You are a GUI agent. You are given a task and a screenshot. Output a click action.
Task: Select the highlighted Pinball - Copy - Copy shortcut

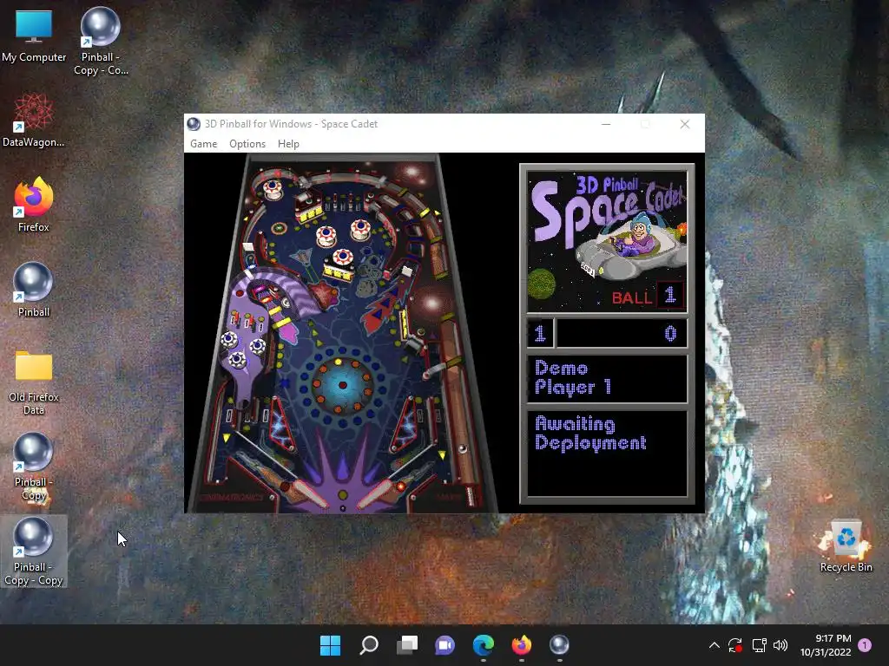pos(34,551)
